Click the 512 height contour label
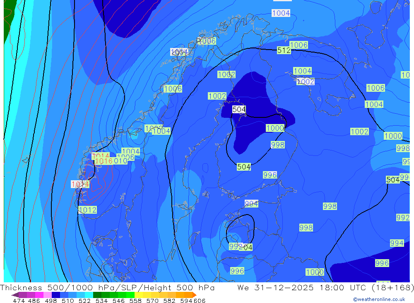The width and height of the screenshot is (414, 303). click(284, 50)
